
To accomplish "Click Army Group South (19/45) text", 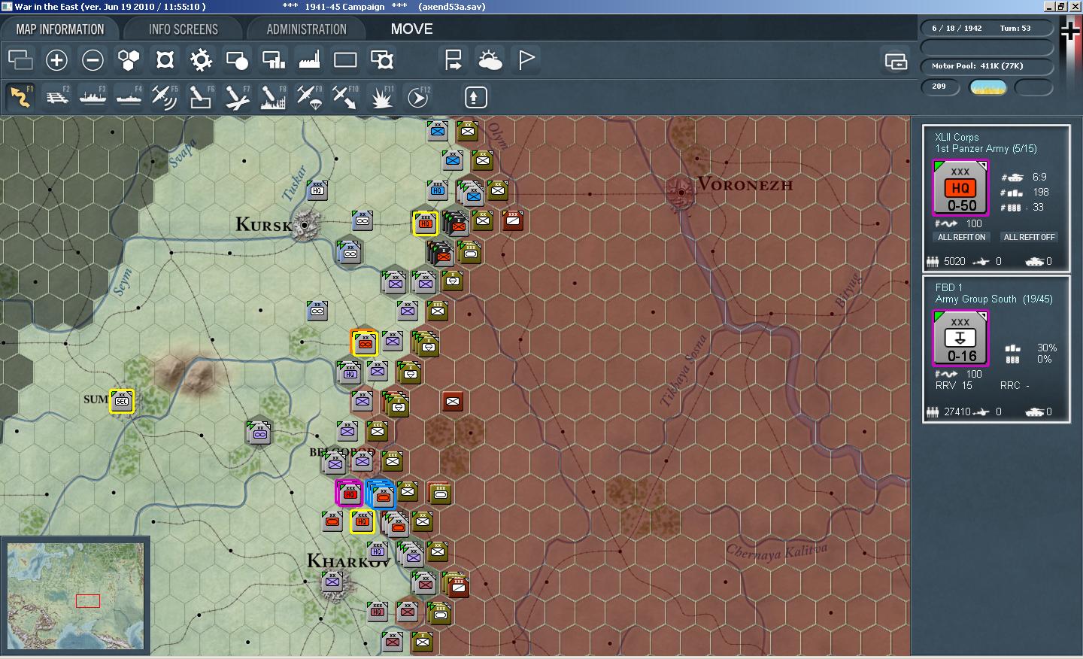I will 994,299.
